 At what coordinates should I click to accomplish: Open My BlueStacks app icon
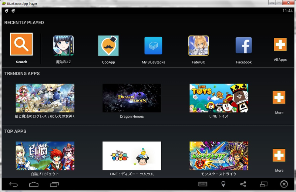pos(153,46)
